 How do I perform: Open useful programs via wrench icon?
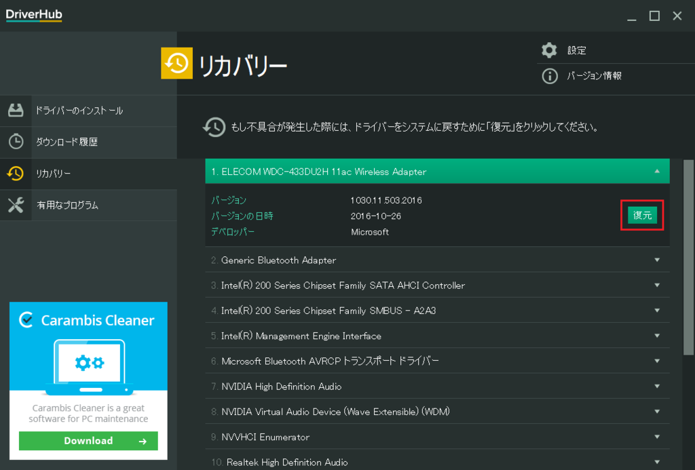(x=16, y=206)
